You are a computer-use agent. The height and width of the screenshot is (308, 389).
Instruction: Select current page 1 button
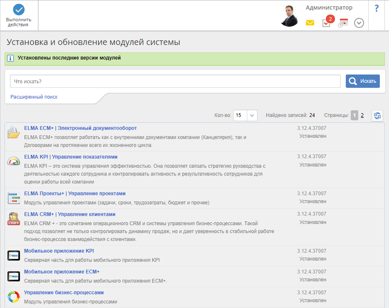[354, 115]
